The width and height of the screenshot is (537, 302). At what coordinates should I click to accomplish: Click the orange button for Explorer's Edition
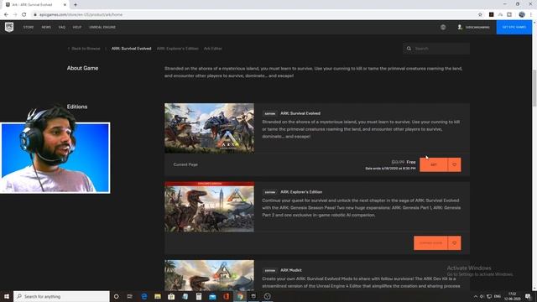(x=430, y=243)
